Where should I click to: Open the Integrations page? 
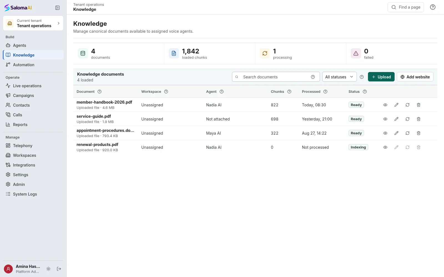pos(33,165)
